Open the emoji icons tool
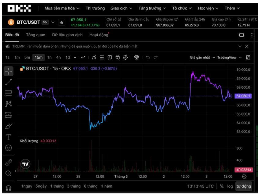This screenshot has width=258, height=194. pyautogui.click(x=8, y=148)
